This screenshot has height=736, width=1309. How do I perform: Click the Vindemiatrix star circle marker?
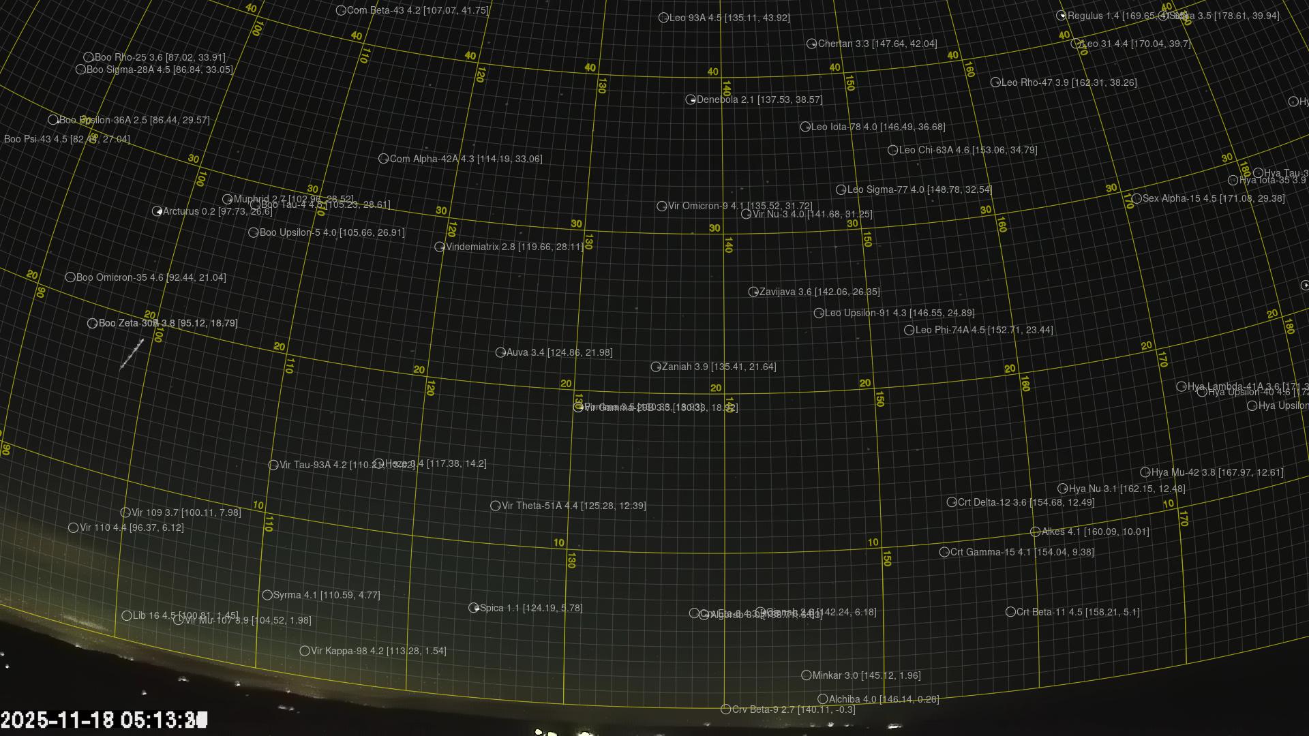pyautogui.click(x=440, y=247)
